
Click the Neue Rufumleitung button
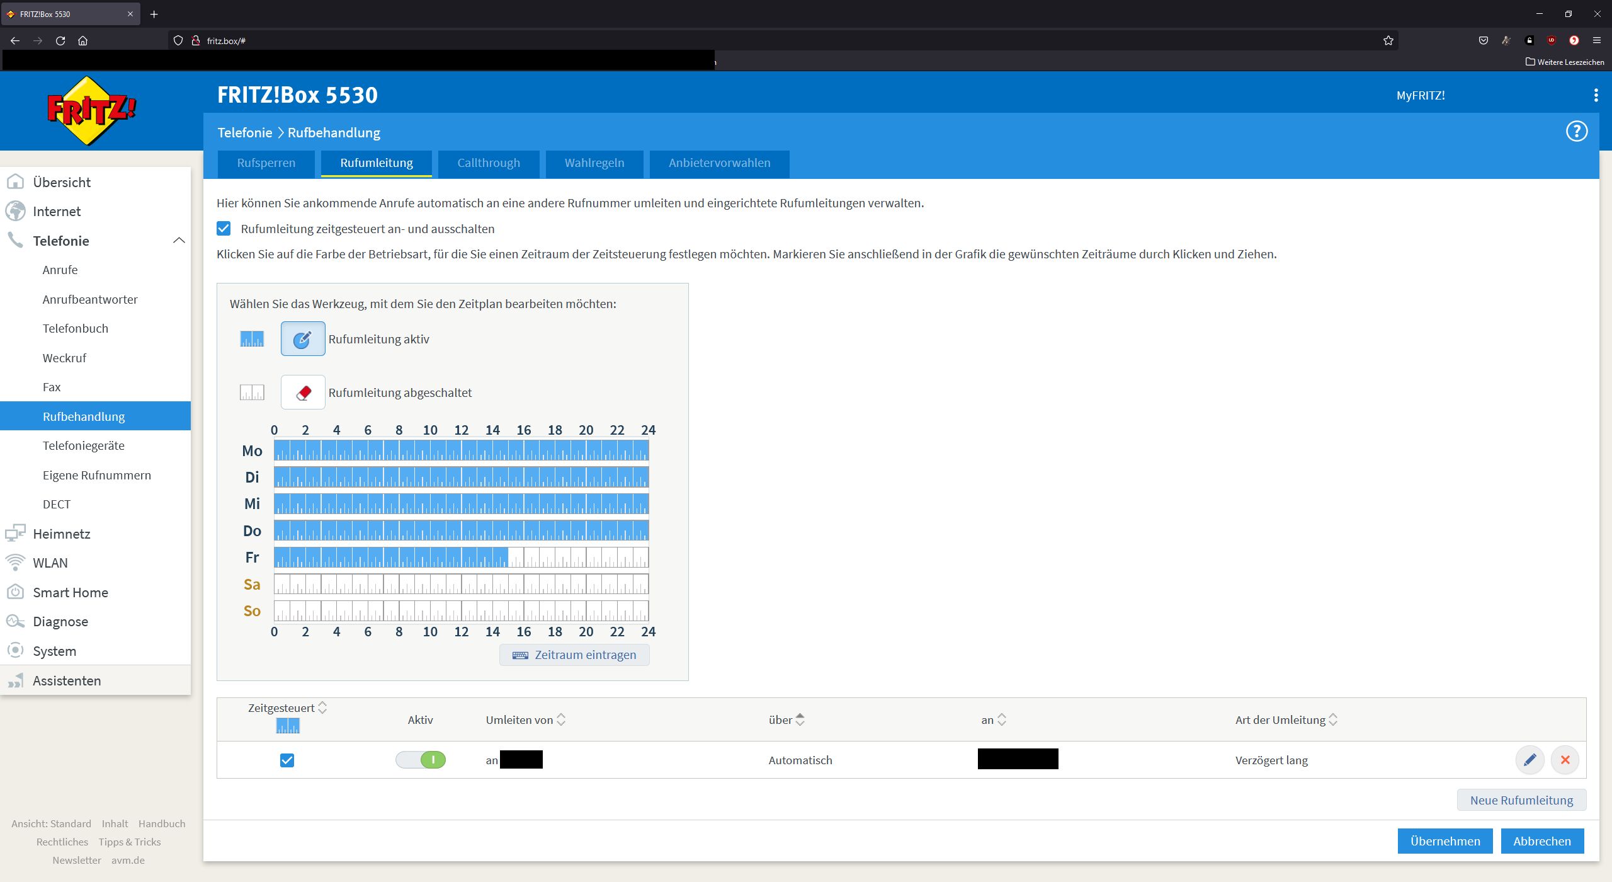point(1521,800)
